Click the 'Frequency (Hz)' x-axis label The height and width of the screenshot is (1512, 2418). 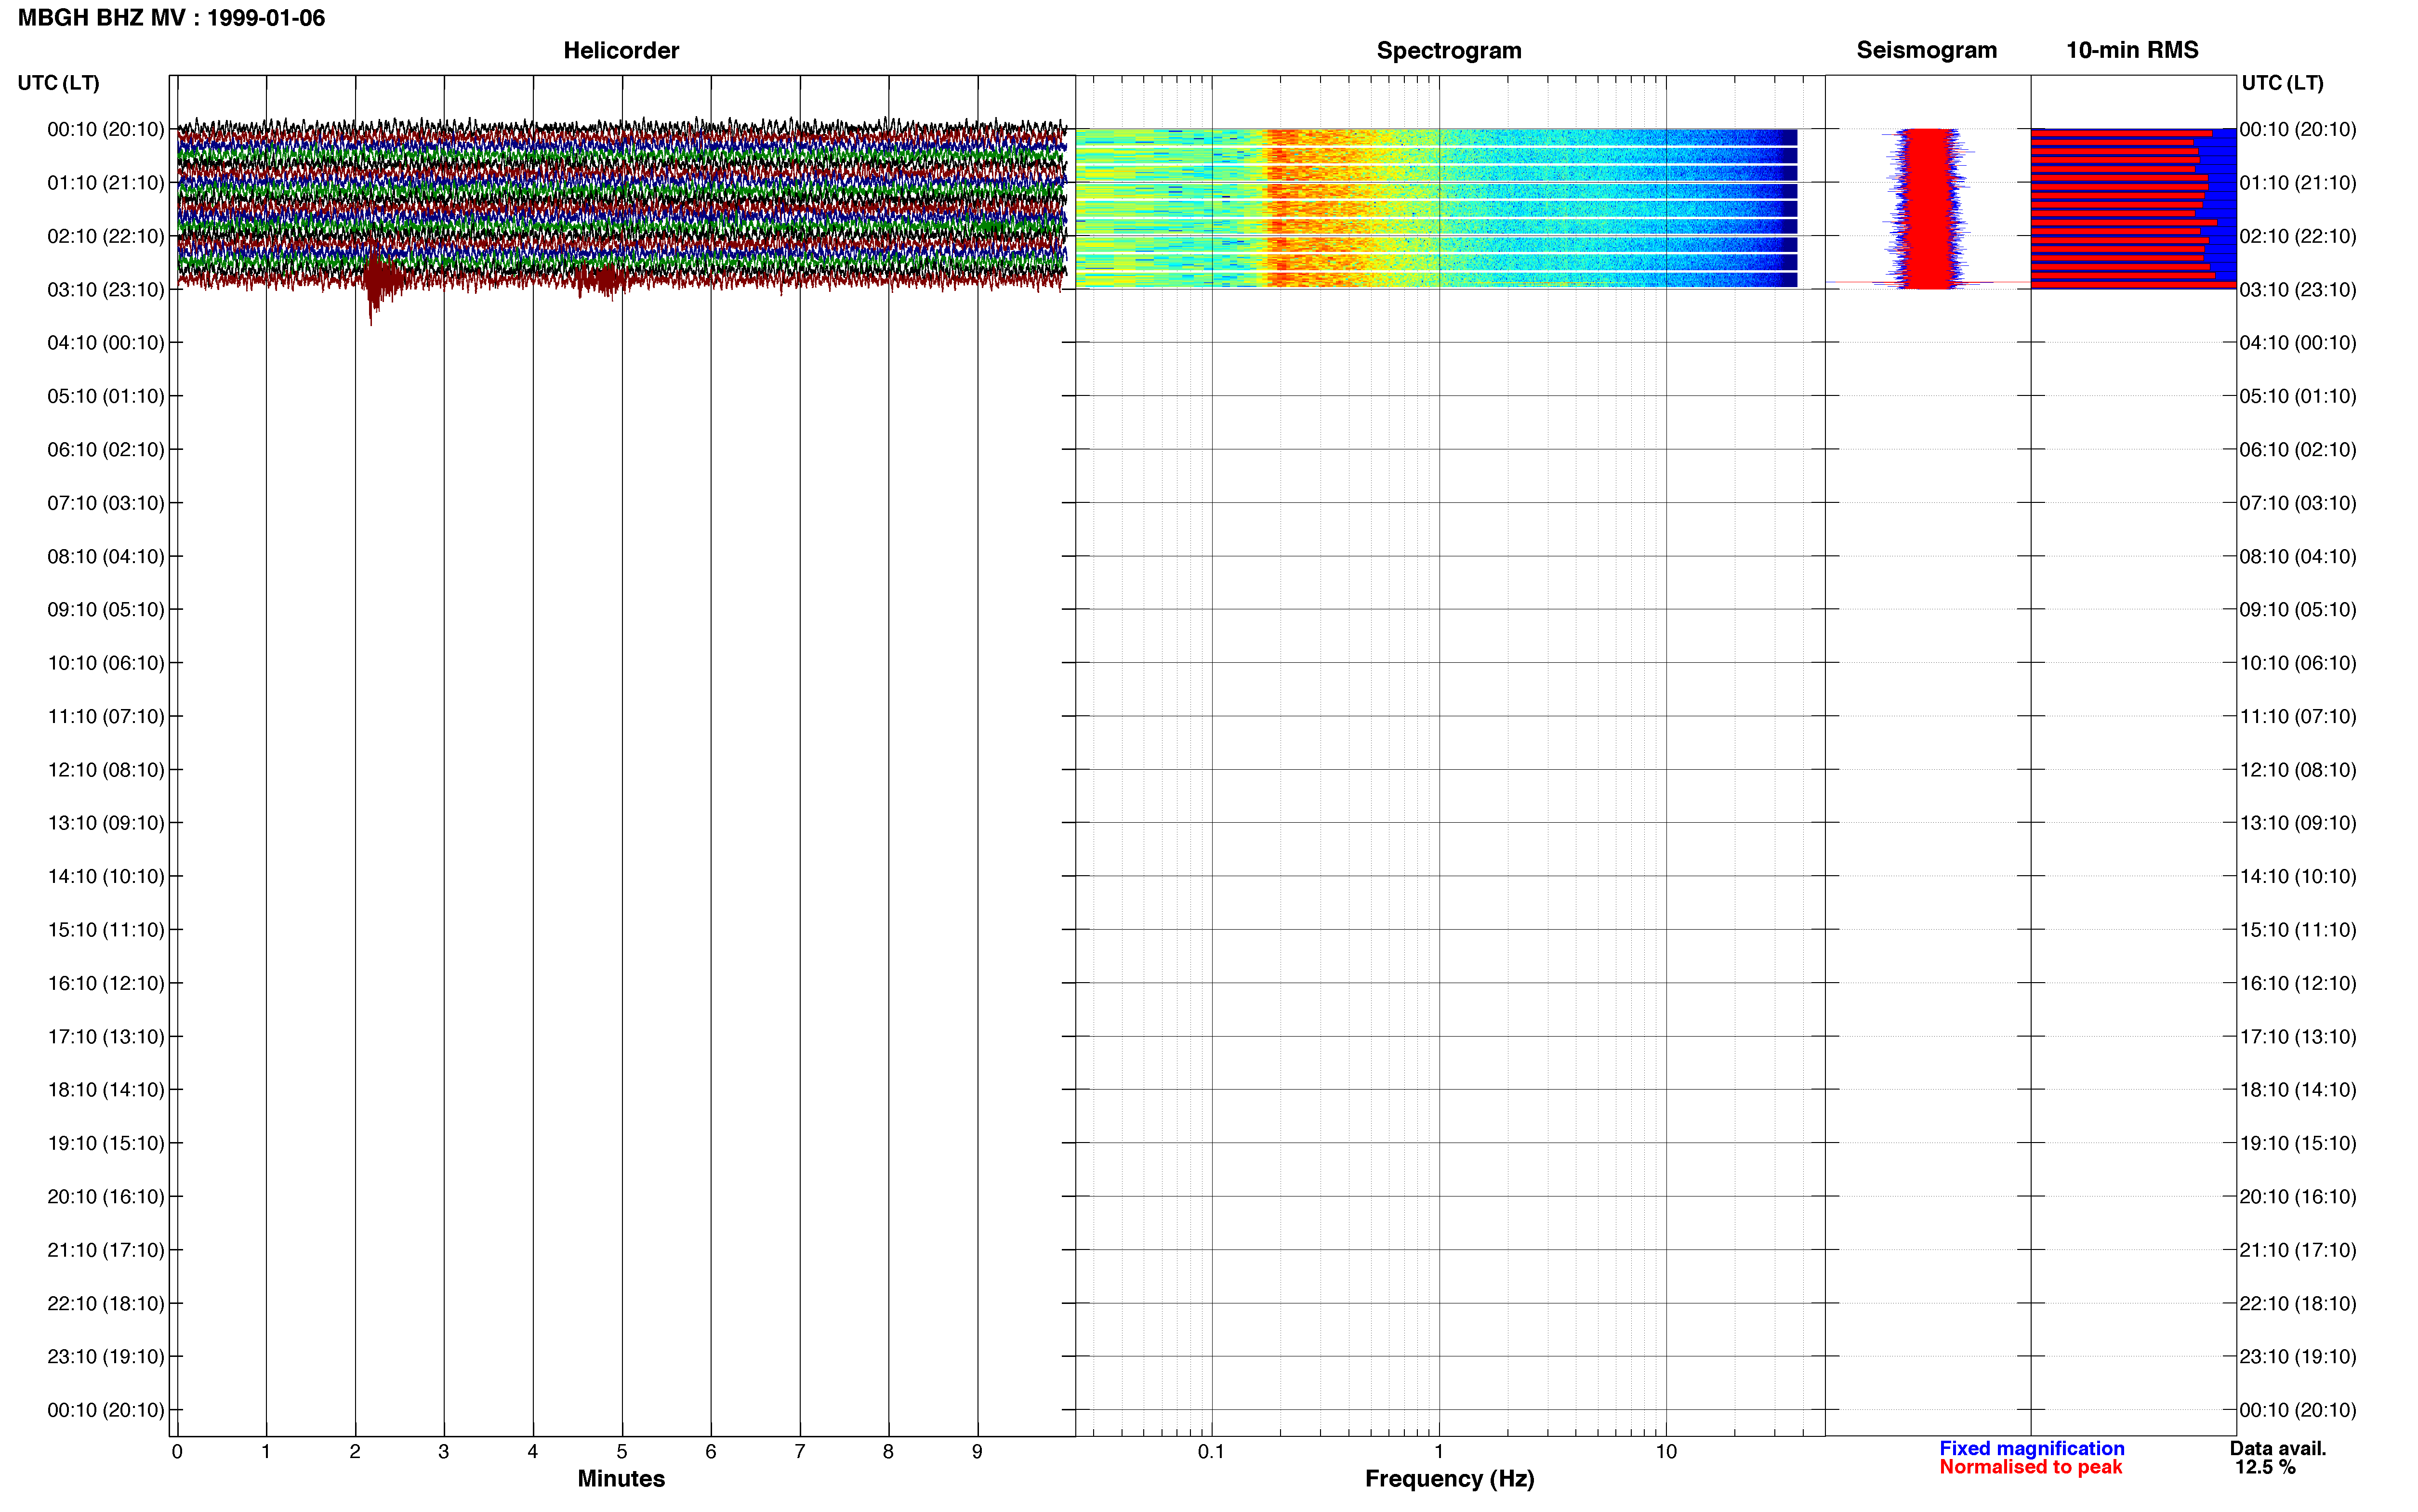pyautogui.click(x=1449, y=1479)
